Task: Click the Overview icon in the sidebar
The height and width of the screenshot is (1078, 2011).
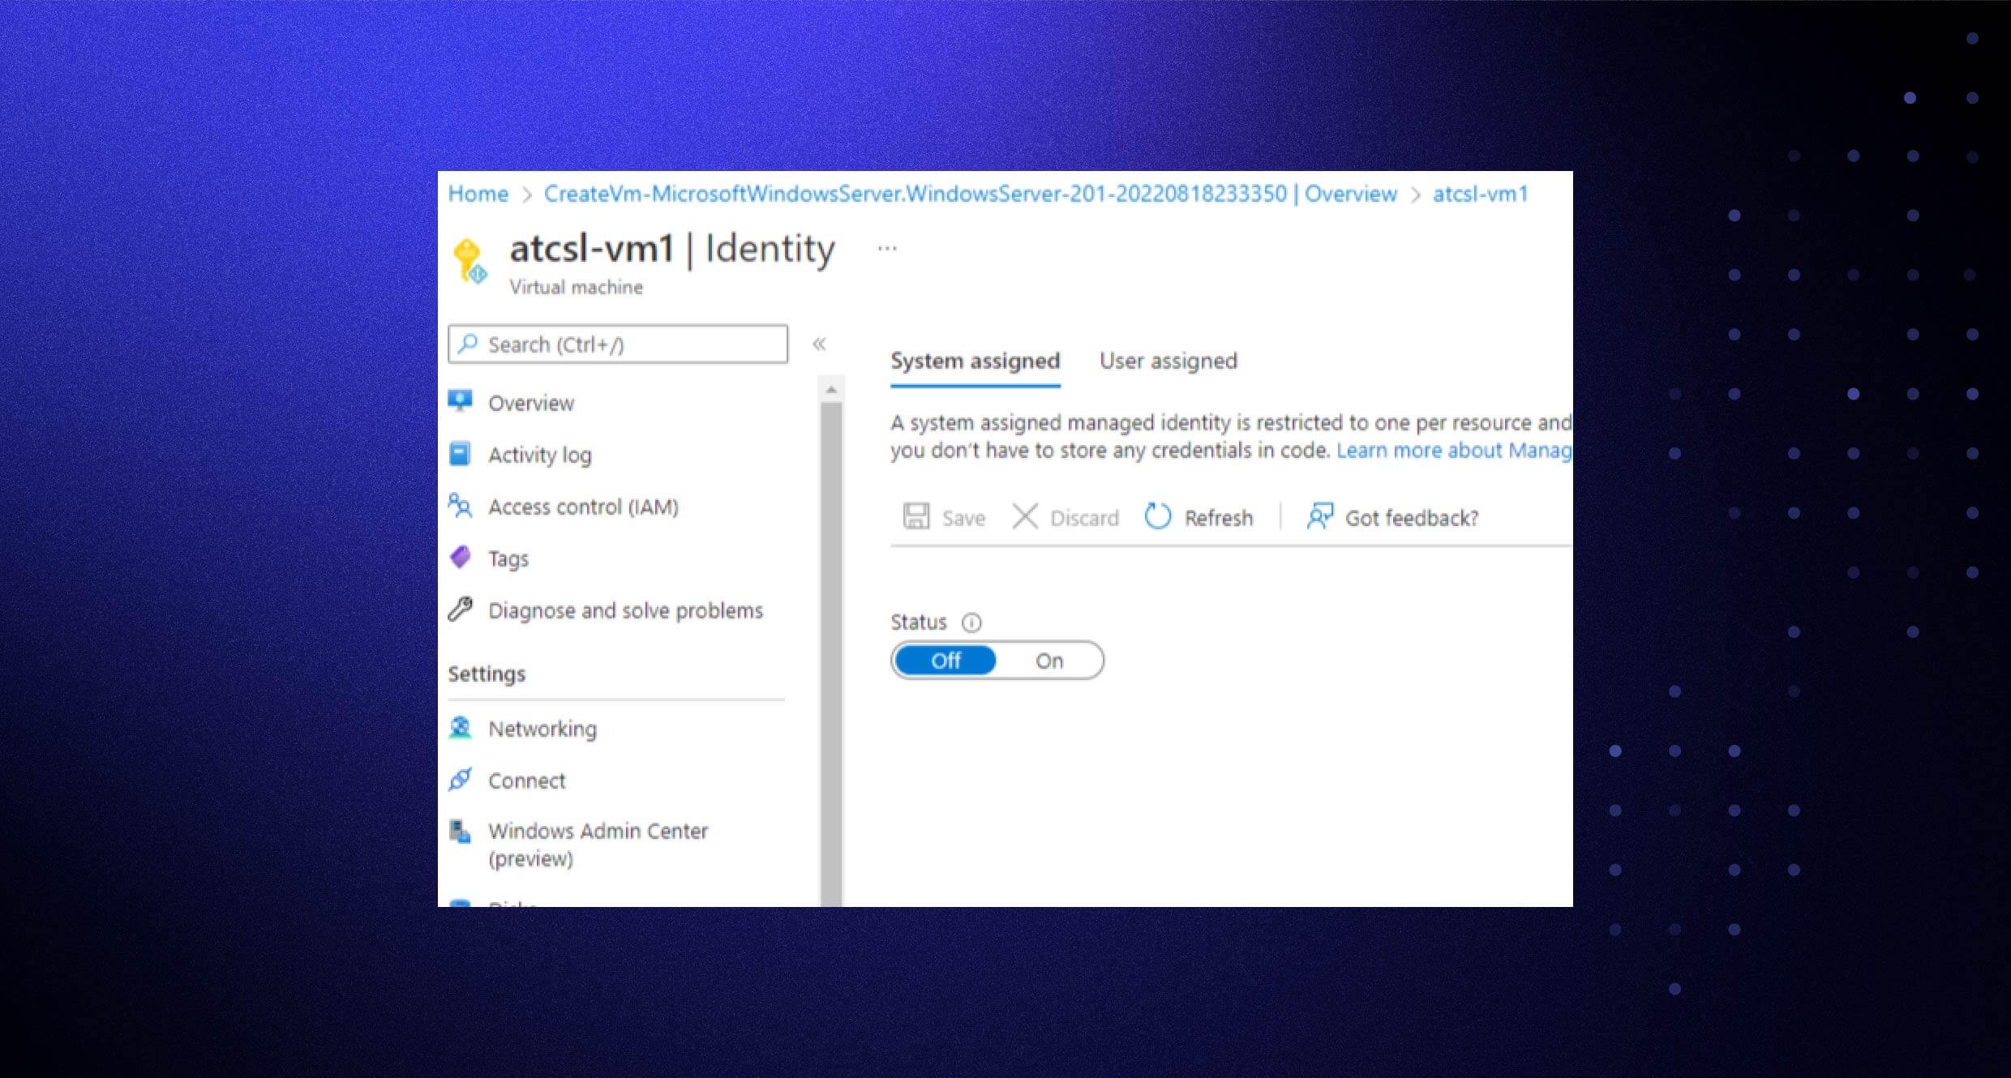Action: (461, 402)
